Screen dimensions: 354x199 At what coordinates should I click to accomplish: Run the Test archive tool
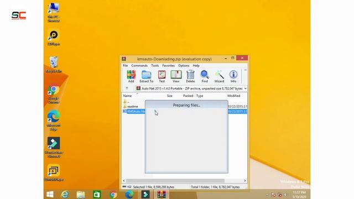click(162, 76)
